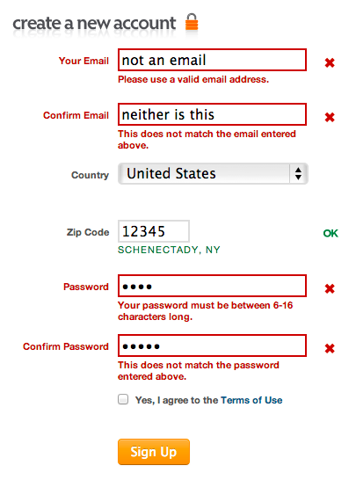Click the 'create a new account' heading
Viewport: 356px width, 480px height.
pos(94,23)
